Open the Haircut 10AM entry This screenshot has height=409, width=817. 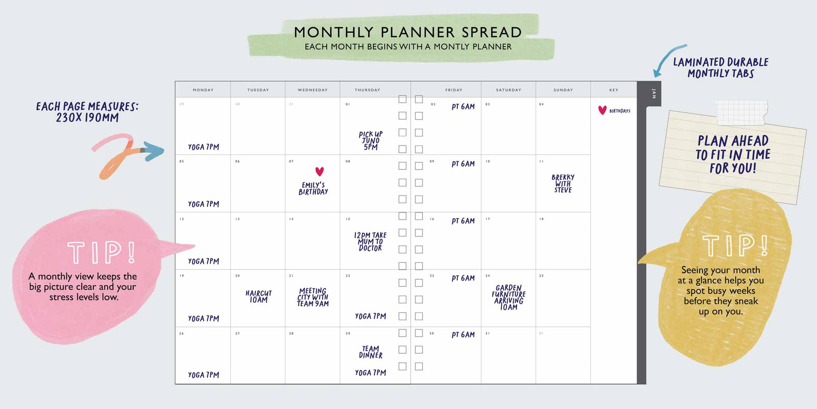[258, 297]
